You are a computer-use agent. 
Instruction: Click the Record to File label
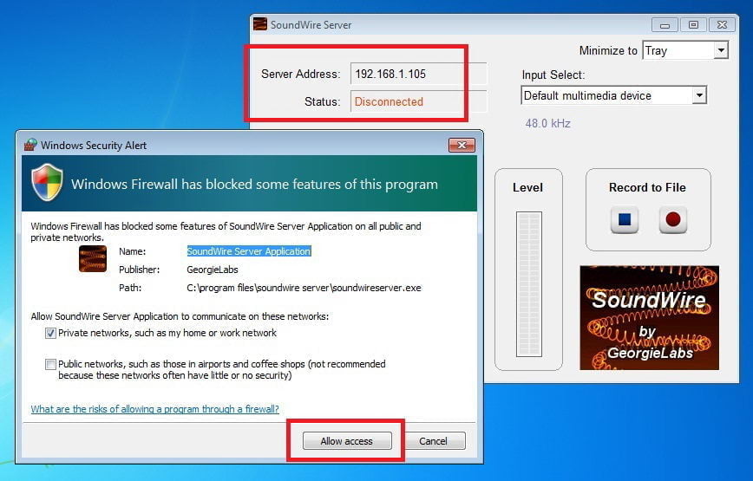point(647,187)
